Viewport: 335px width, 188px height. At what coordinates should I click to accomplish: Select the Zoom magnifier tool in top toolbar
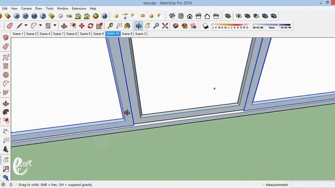156,26
